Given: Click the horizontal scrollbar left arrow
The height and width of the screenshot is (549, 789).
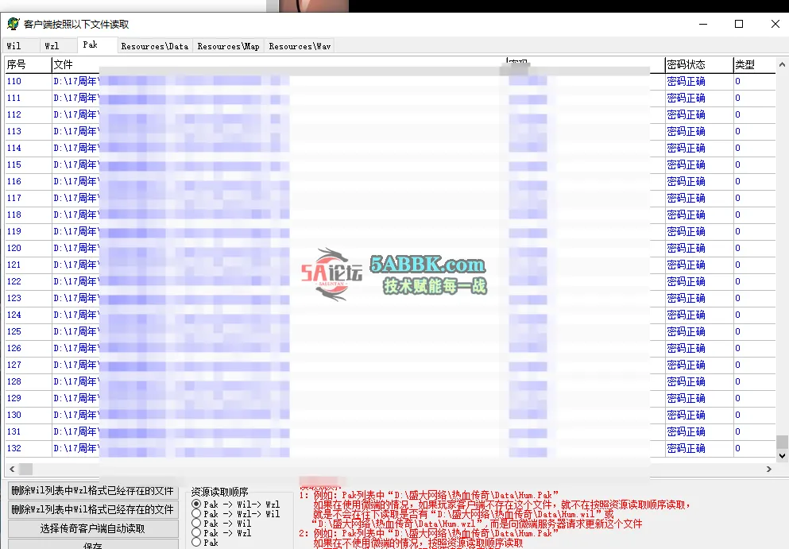Looking at the screenshot, I should (12, 469).
